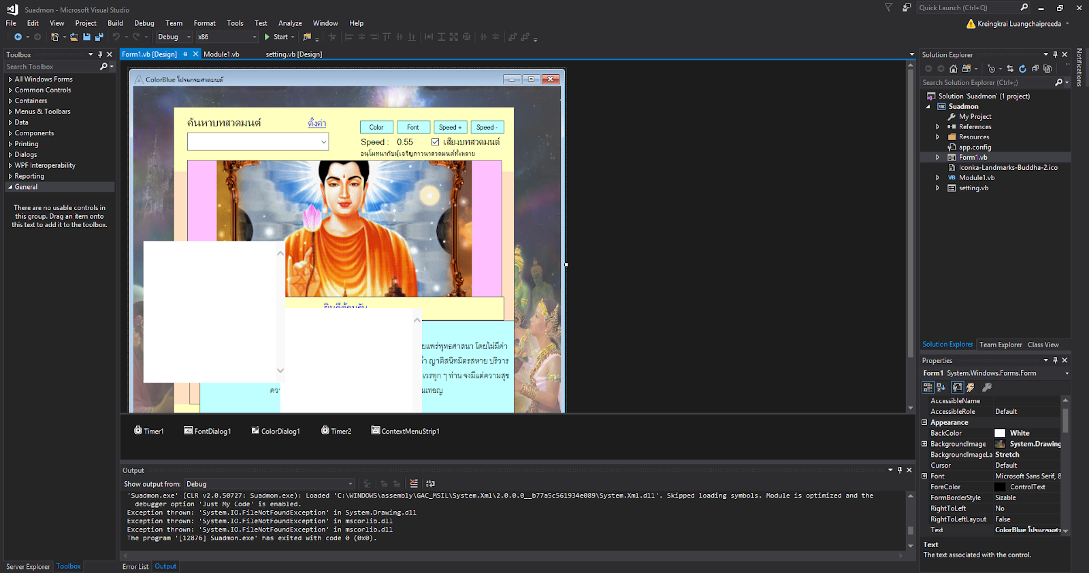Collapse the Appearance property category
1089x573 pixels.
click(x=924, y=422)
